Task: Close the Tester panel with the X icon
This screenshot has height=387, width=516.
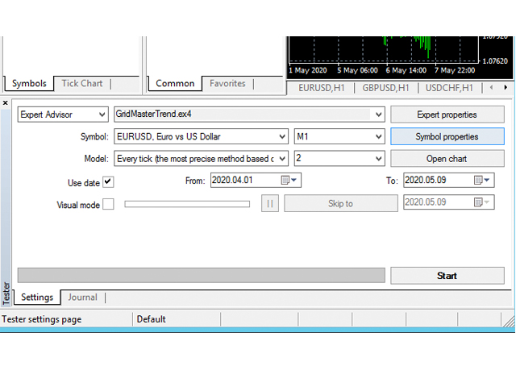Action: pos(6,103)
